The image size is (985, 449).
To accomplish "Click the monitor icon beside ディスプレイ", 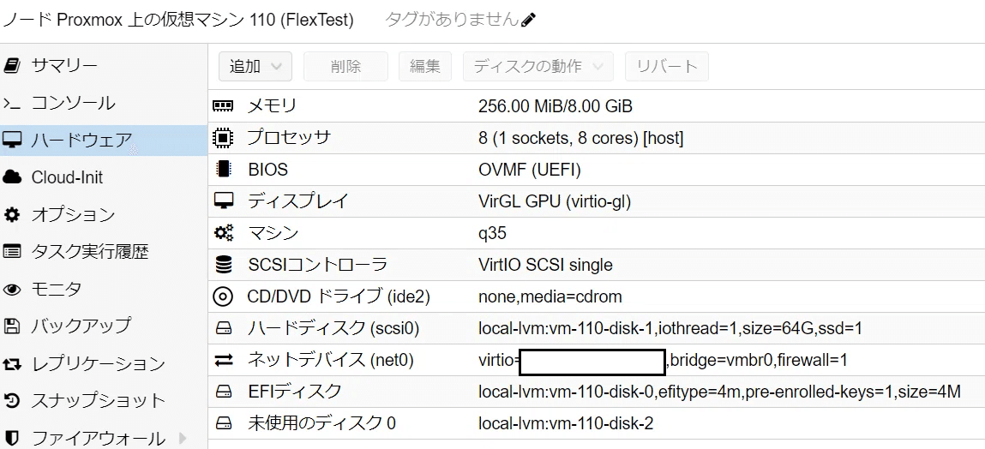I will click(223, 201).
